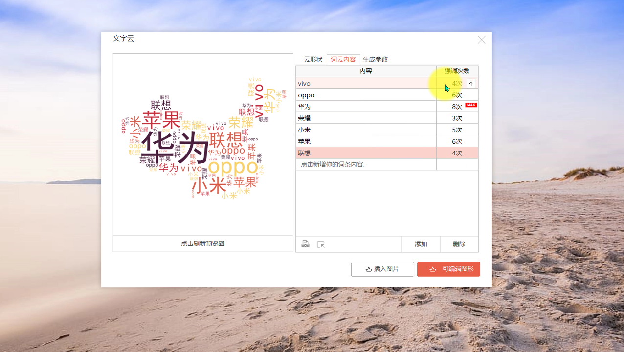Click the 3次 count for 荣耀
Screen dimensions: 624x352
(x=457, y=118)
